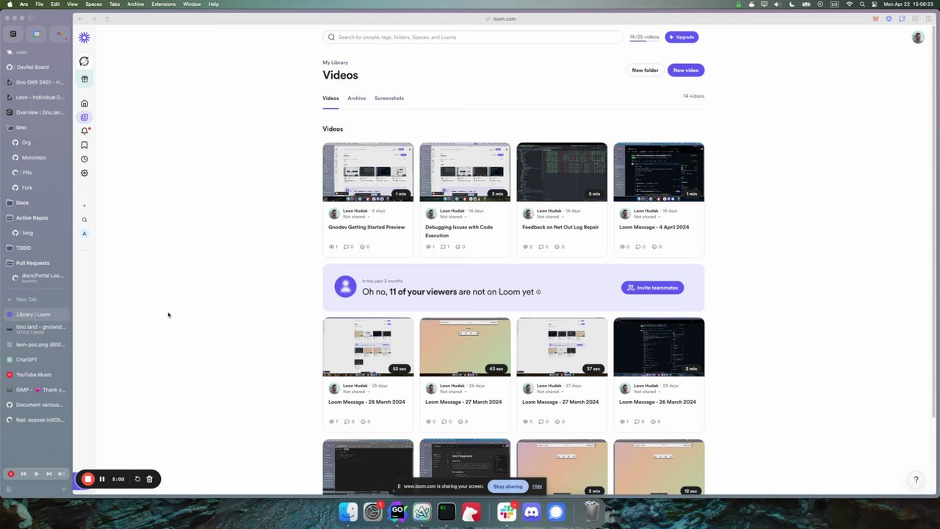Open System Settings from the Dock
940x529 pixels.
(x=373, y=512)
